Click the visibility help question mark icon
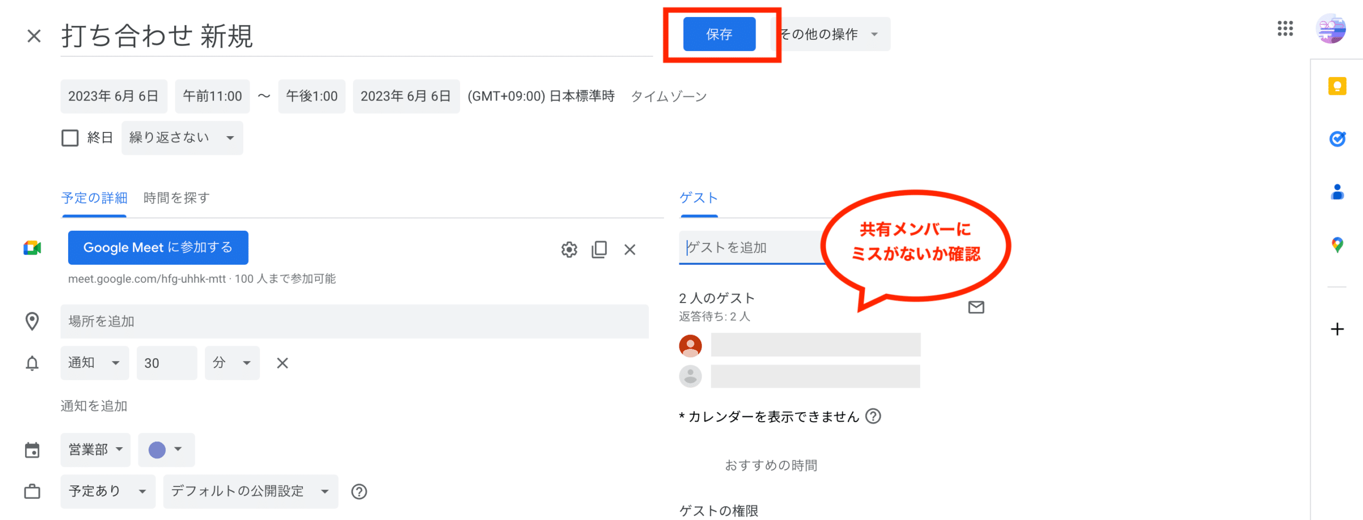 (359, 492)
